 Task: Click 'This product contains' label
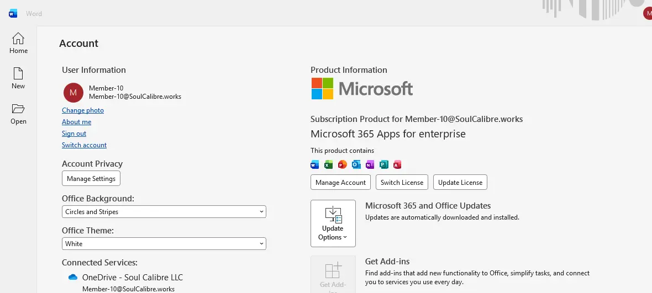(342, 150)
